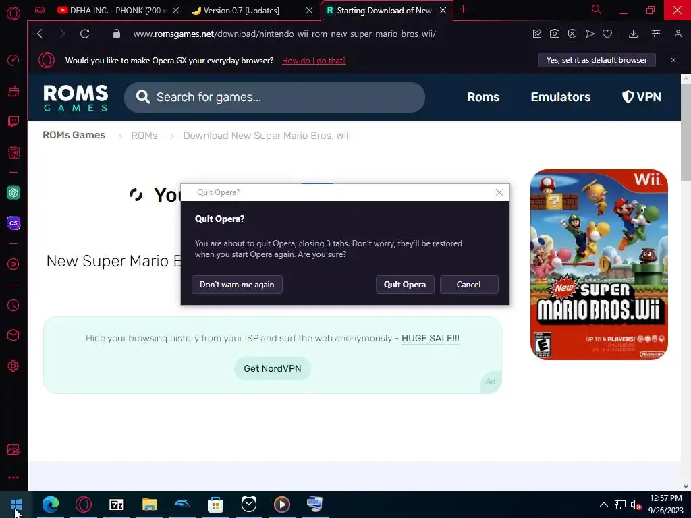Open the CS purple sidebar icon

click(13, 223)
